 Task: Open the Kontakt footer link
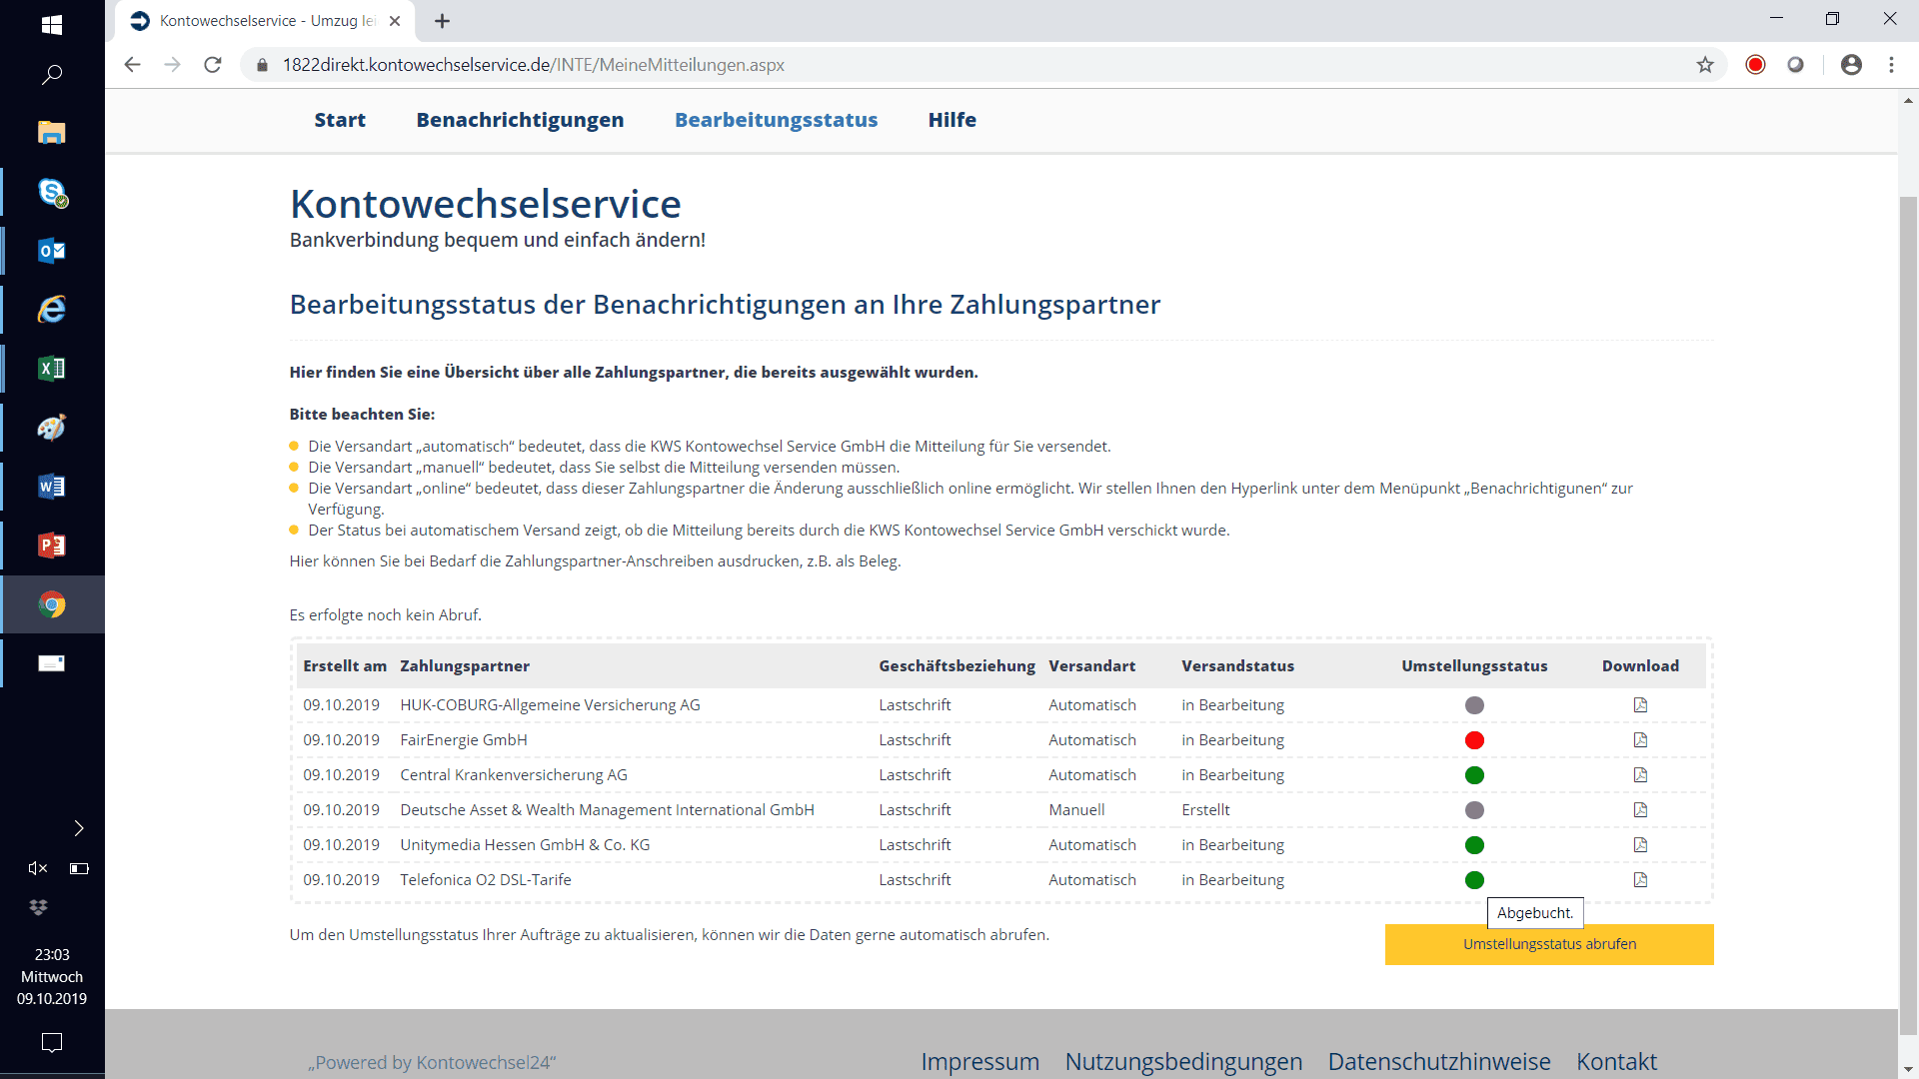point(1616,1061)
